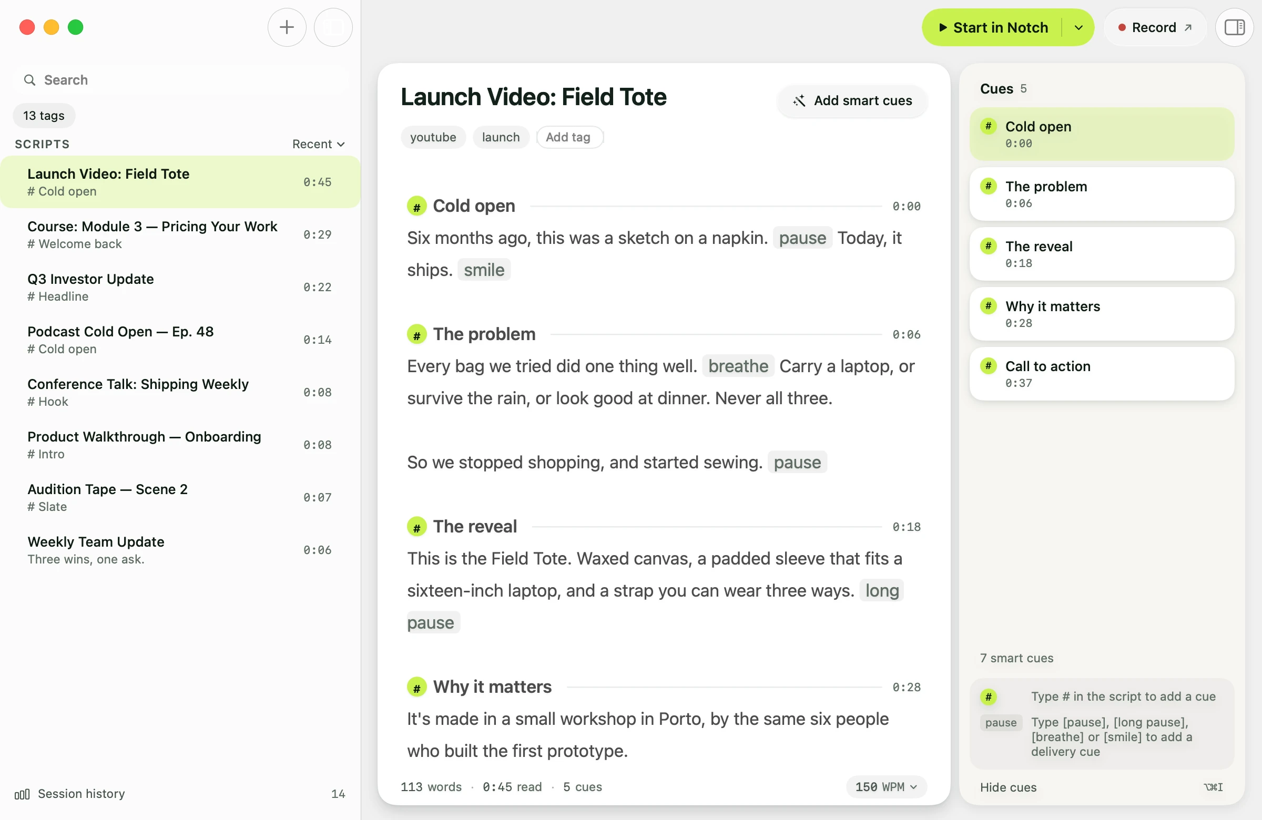This screenshot has height=820, width=1262.
Task: Click the breathe delivery cue chip
Action: (x=738, y=366)
